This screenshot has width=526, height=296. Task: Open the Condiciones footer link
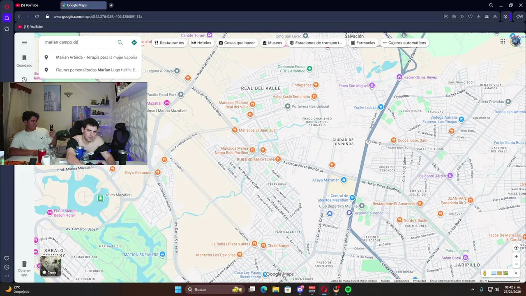[x=401, y=281]
